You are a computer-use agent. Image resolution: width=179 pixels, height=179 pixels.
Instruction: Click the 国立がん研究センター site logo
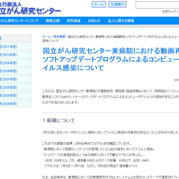(31, 11)
